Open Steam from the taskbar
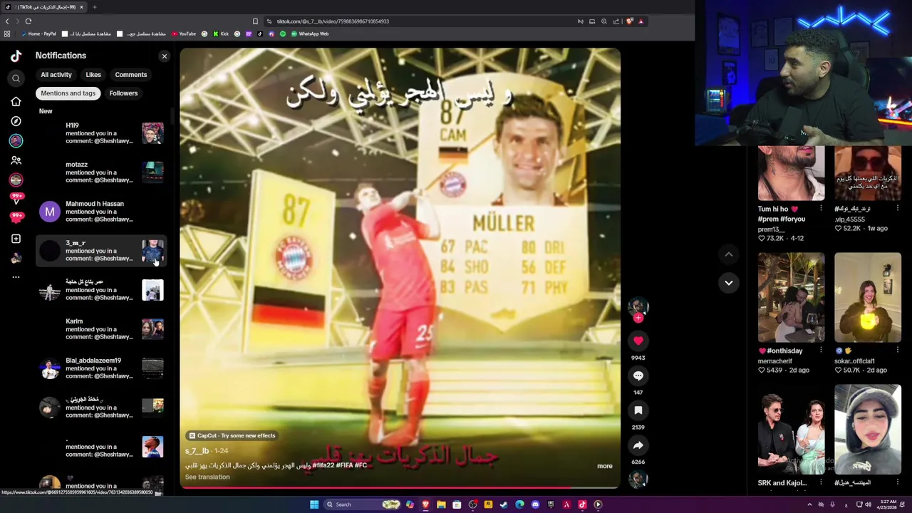The width and height of the screenshot is (912, 513). (x=504, y=504)
